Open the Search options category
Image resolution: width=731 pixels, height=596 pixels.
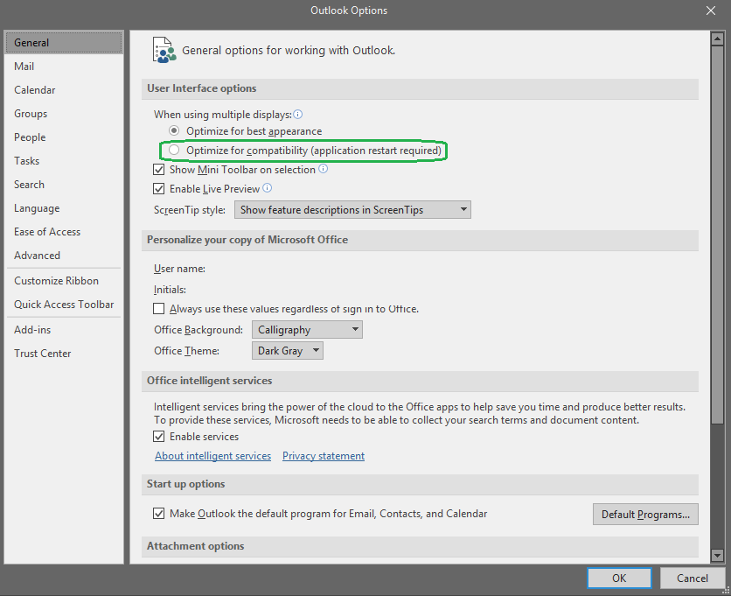click(x=64, y=185)
